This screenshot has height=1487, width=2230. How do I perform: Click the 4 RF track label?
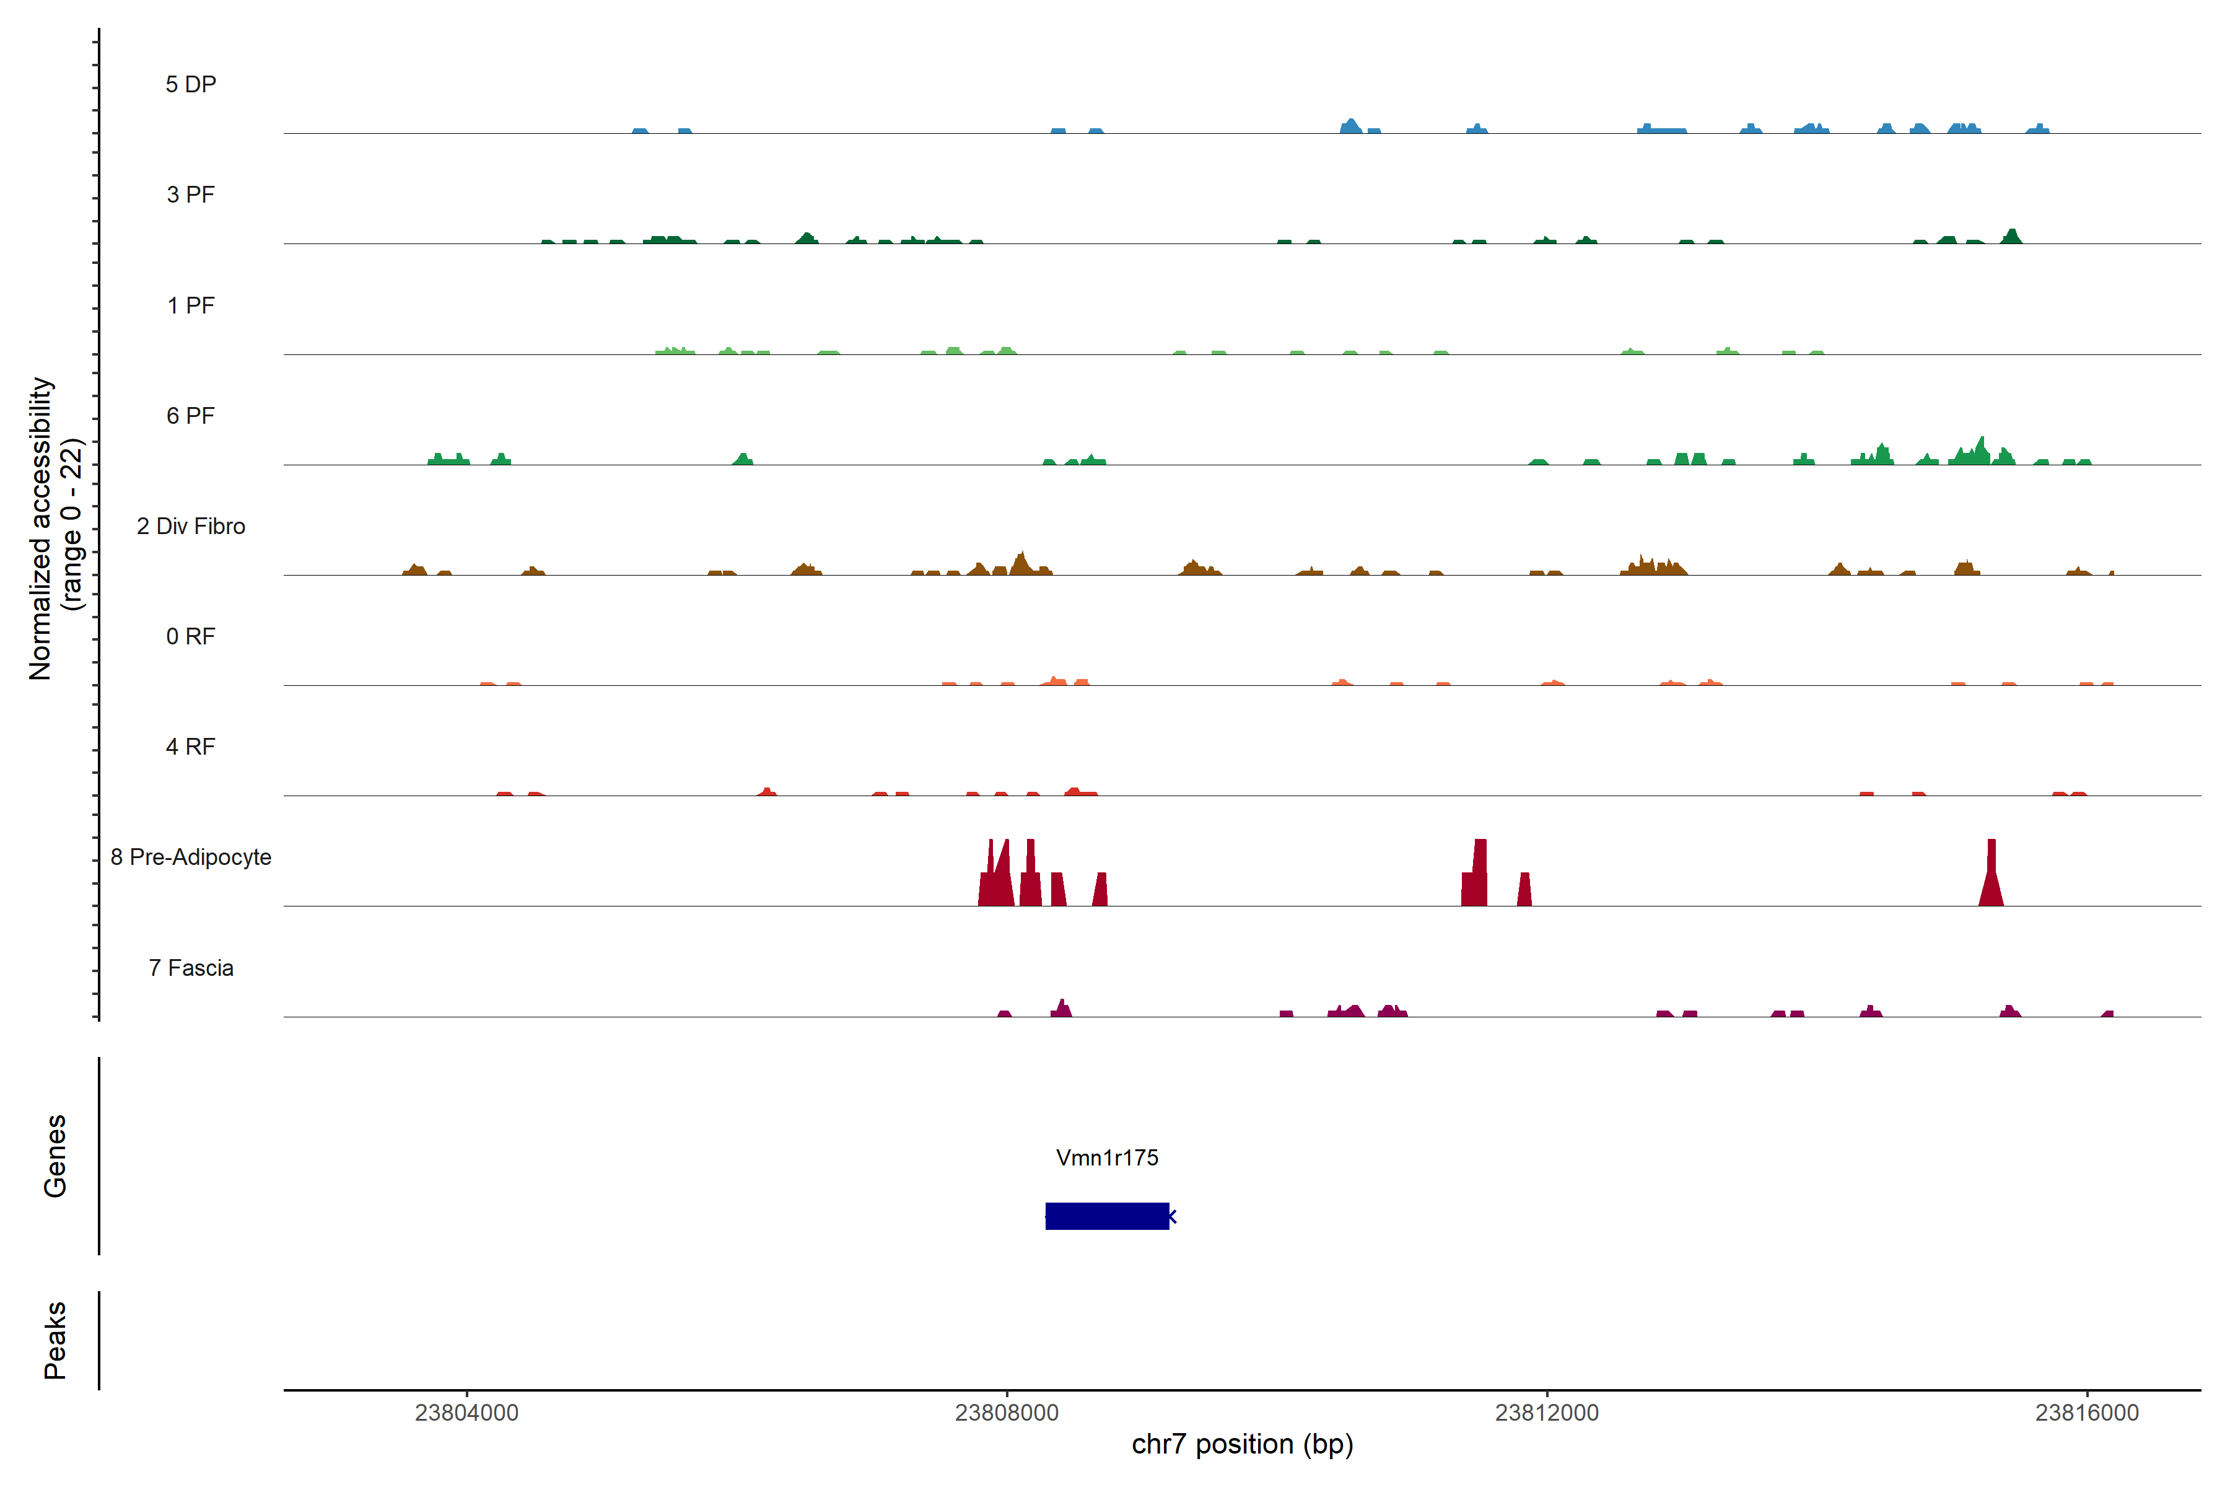pos(191,747)
